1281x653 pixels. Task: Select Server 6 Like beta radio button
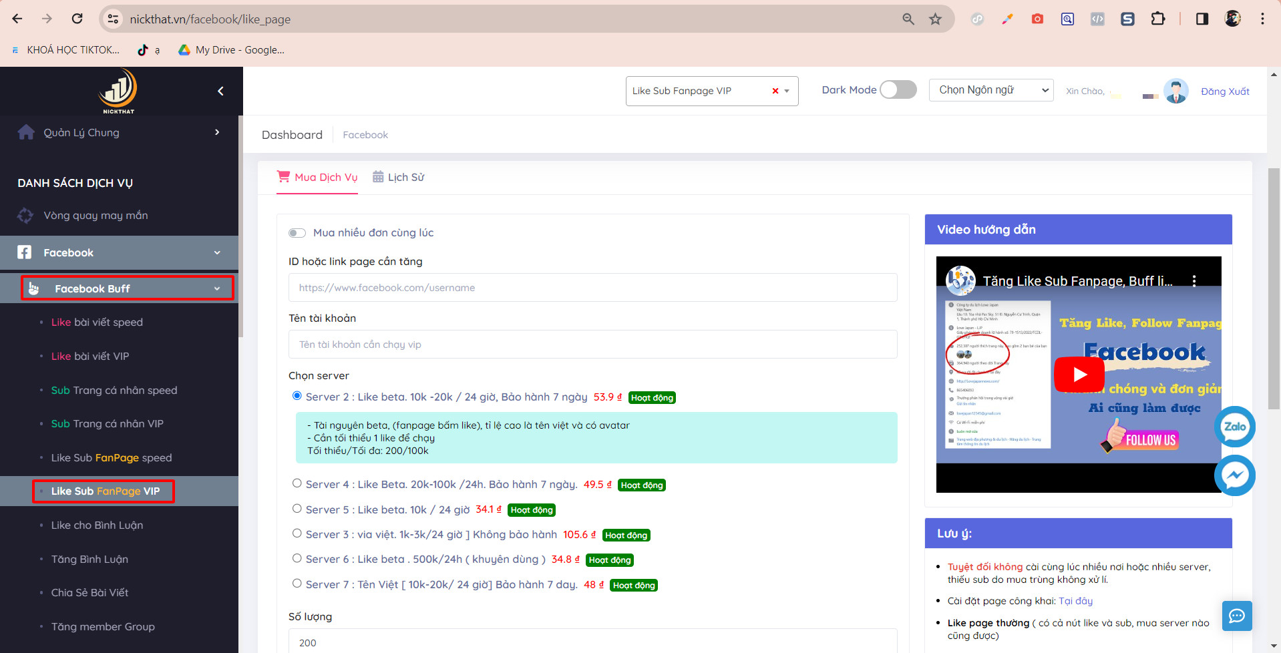coord(297,558)
